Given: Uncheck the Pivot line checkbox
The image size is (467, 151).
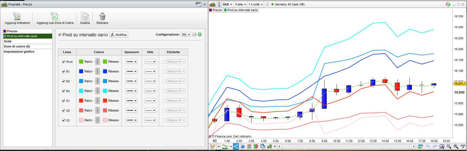Looking at the screenshot, I should point(63,62).
